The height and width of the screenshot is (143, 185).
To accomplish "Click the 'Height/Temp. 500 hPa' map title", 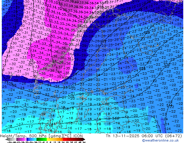I will tap(23, 136).
